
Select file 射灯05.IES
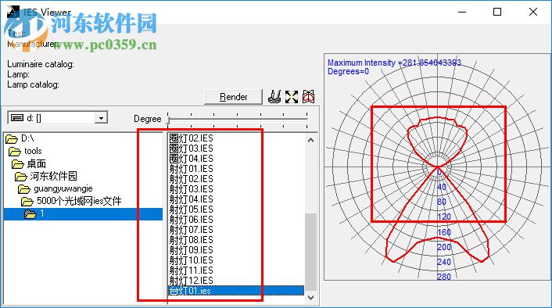pyautogui.click(x=191, y=210)
